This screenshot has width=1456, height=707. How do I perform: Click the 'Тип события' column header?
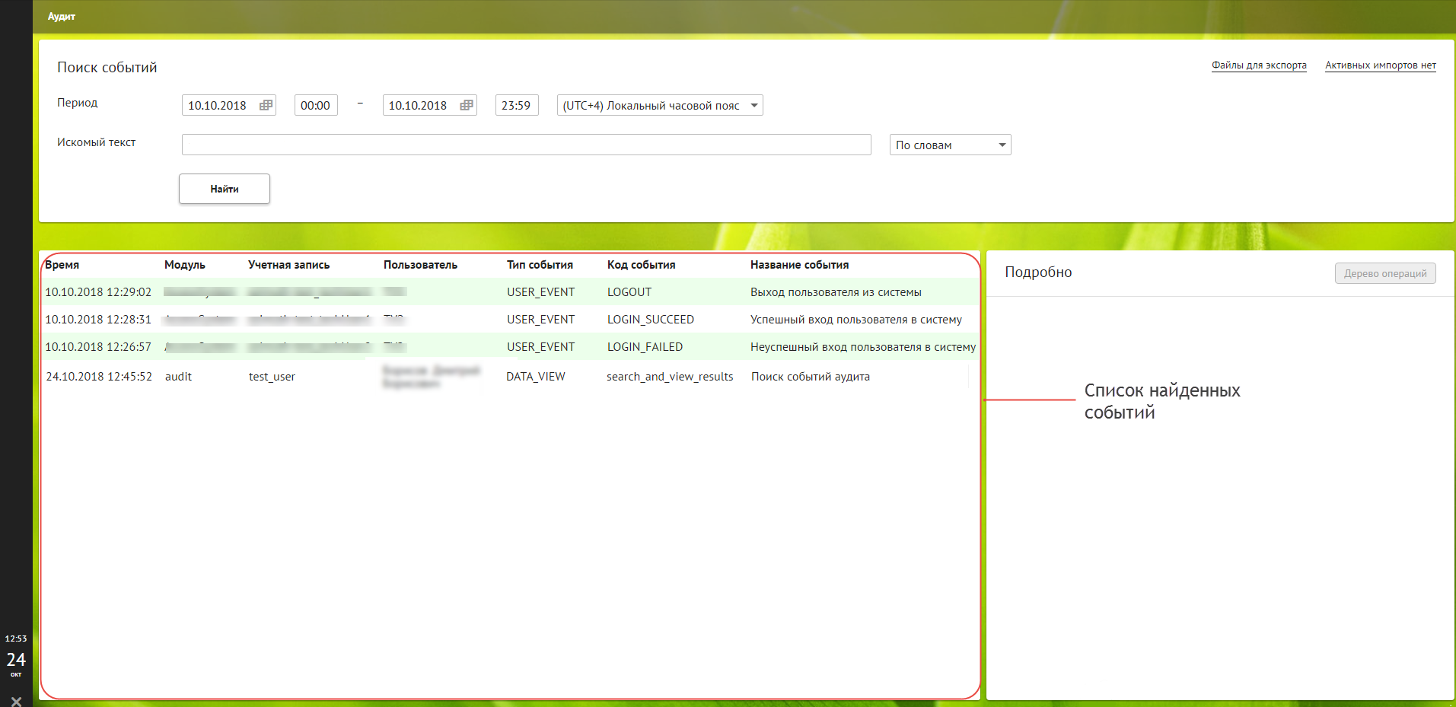pyautogui.click(x=540, y=265)
